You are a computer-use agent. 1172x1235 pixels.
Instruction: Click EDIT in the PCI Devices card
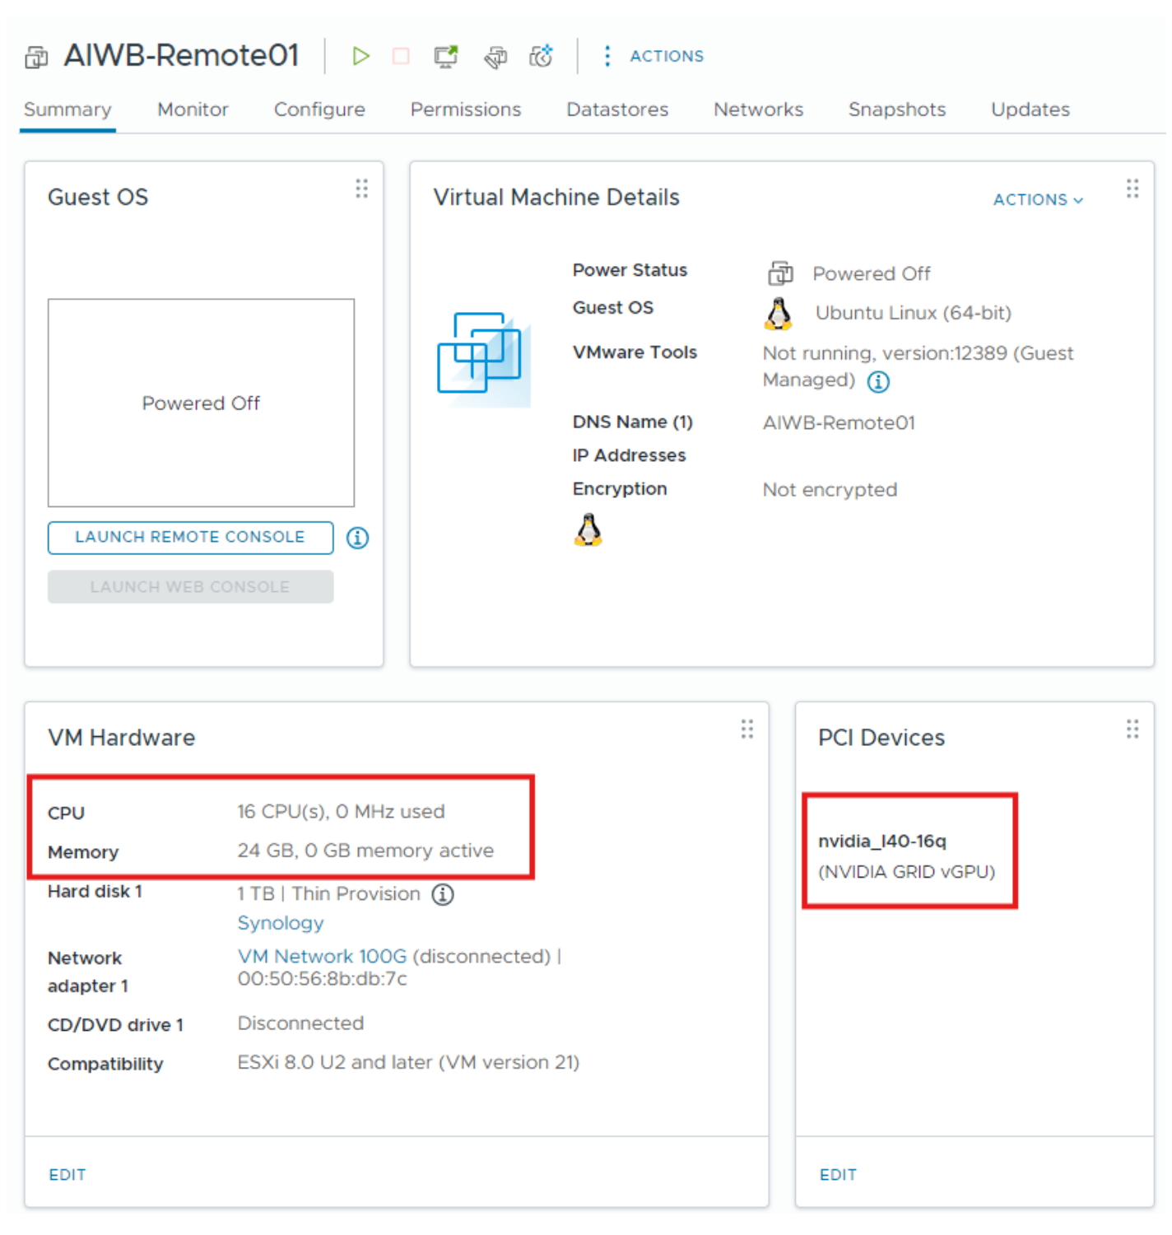click(x=838, y=1175)
